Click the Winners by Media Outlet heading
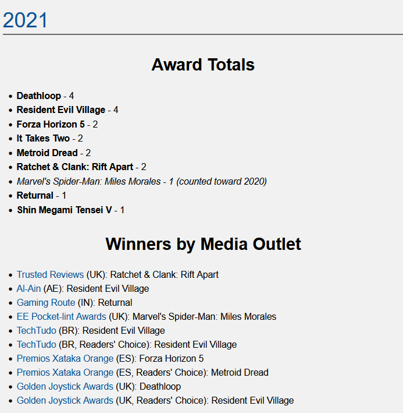 click(x=203, y=244)
